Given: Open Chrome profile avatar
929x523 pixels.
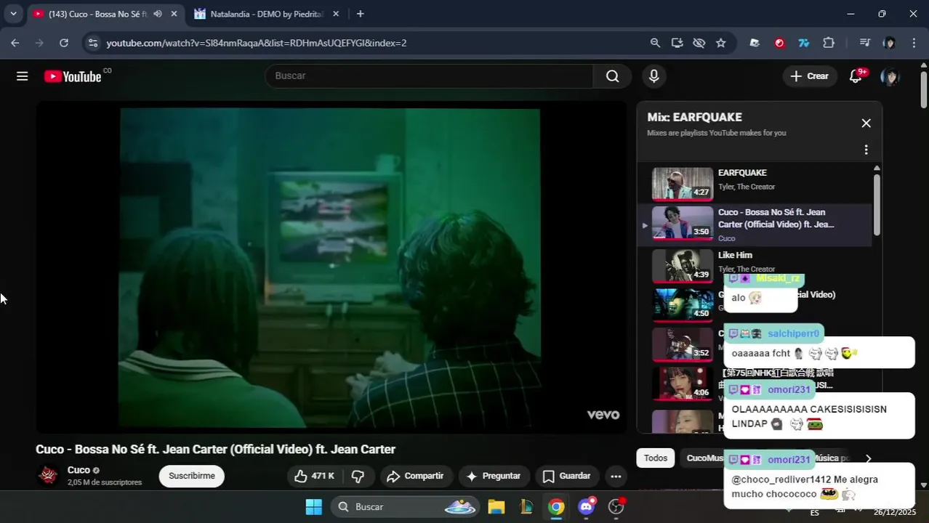Looking at the screenshot, I should [x=889, y=43].
